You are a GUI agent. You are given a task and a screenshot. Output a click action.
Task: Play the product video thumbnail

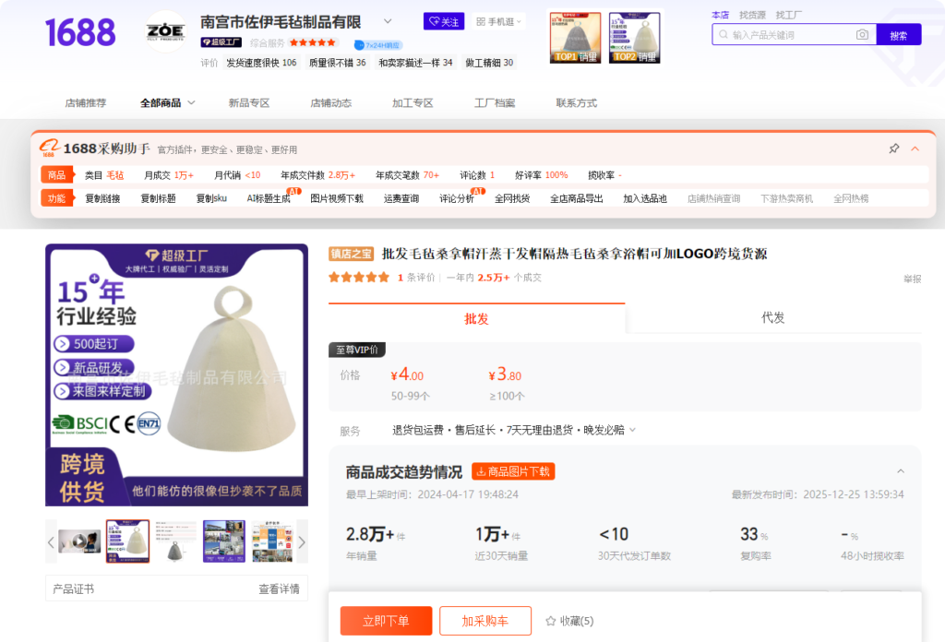click(79, 541)
